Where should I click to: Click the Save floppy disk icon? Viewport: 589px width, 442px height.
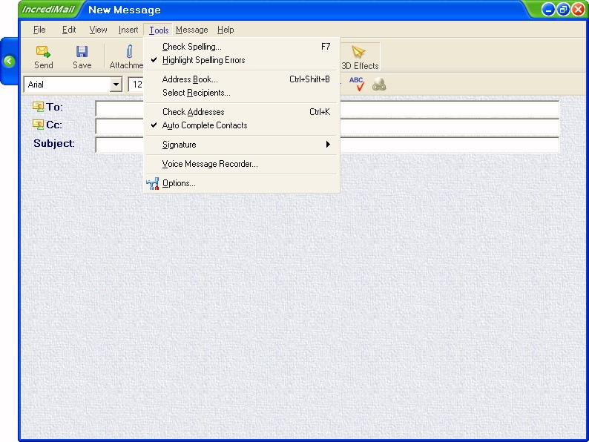(x=82, y=52)
